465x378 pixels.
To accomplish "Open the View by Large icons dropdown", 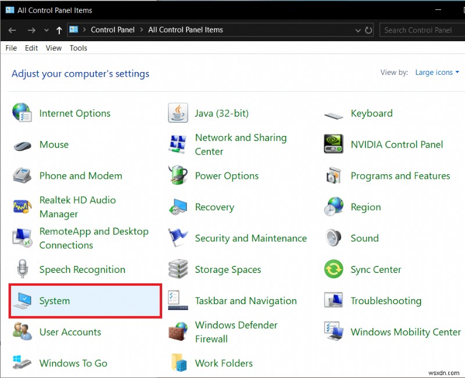I will pos(437,72).
